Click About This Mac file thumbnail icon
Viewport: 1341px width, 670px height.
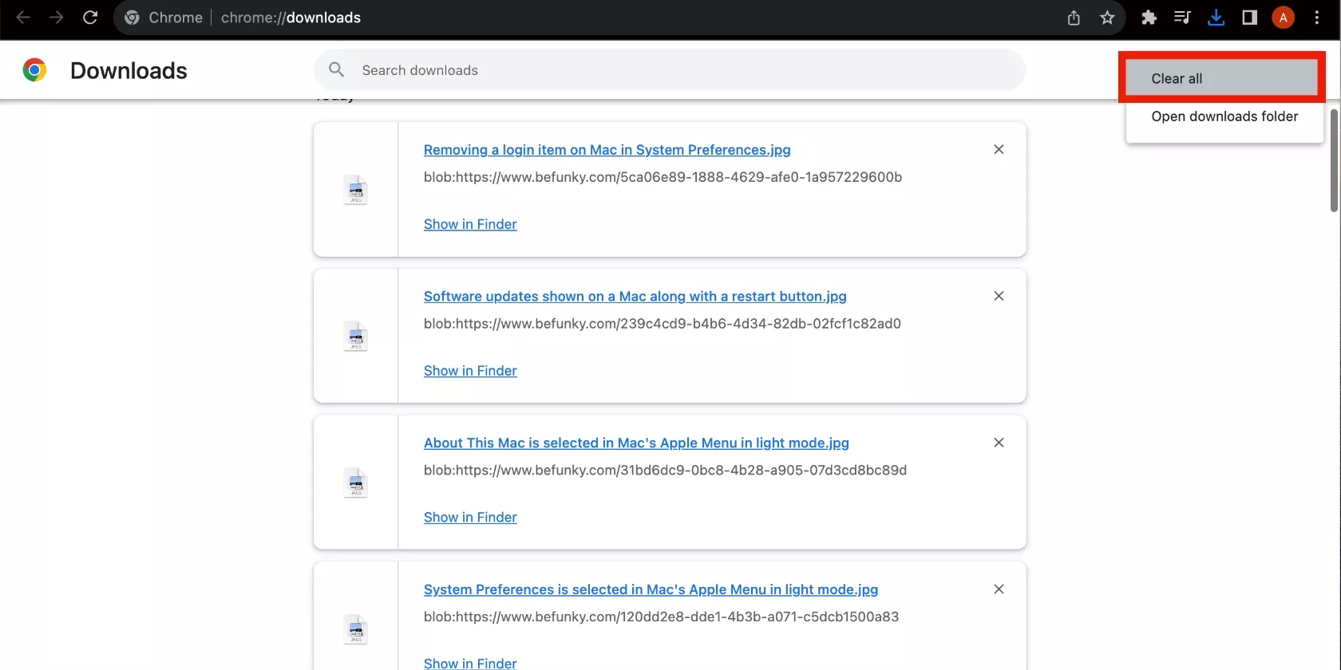pyautogui.click(x=356, y=483)
